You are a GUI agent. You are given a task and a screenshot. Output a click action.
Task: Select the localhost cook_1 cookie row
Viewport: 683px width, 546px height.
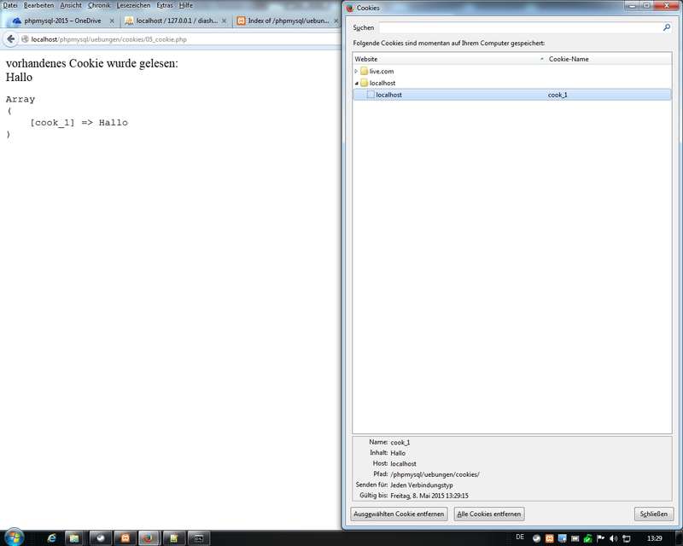tap(511, 95)
